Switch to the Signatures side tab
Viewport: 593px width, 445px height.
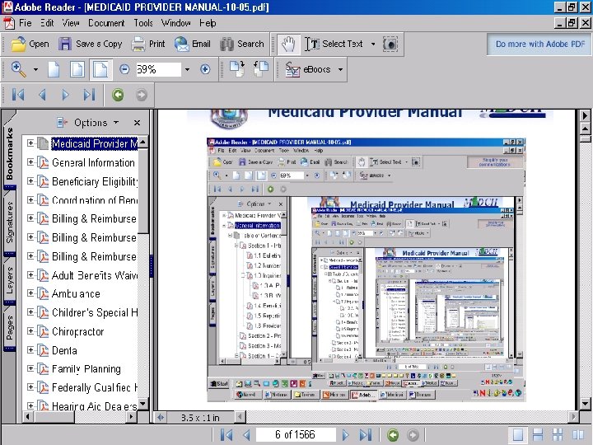9,222
